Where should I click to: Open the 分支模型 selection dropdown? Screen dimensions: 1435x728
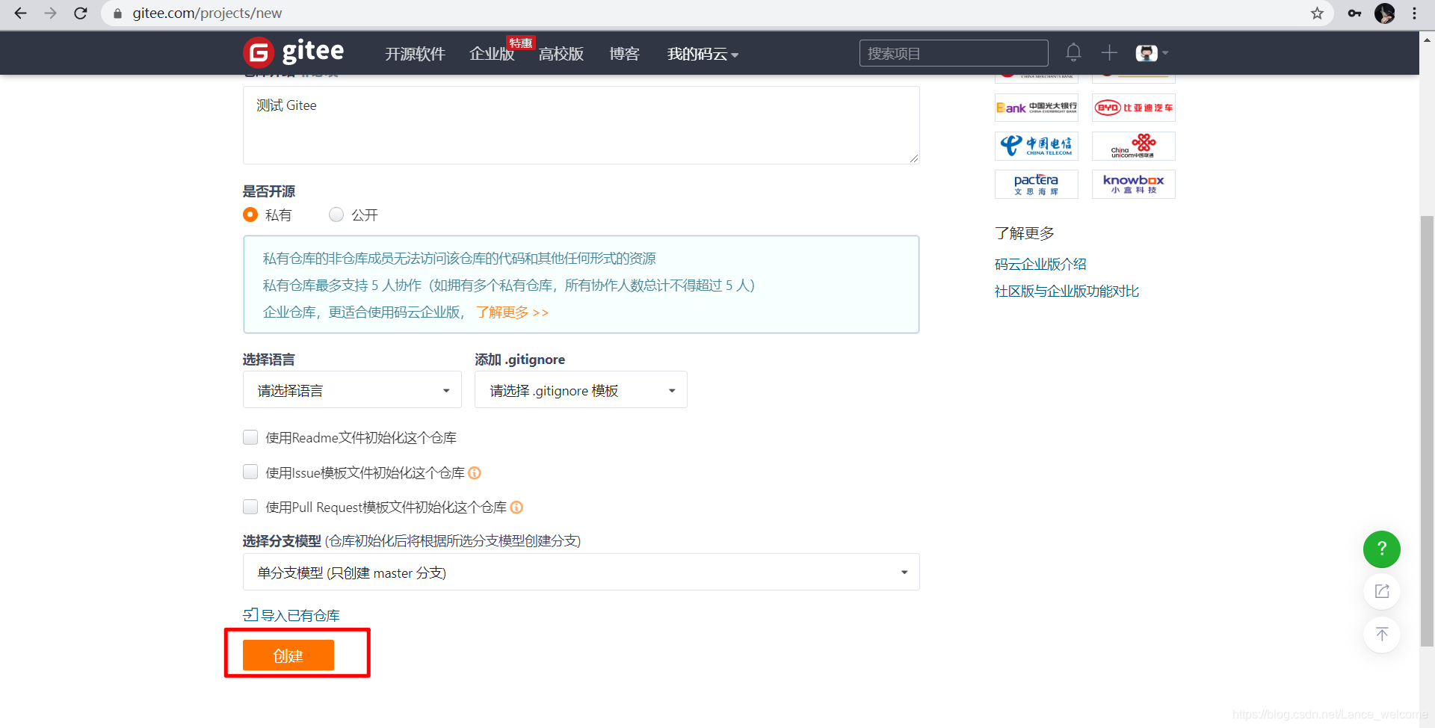click(581, 572)
